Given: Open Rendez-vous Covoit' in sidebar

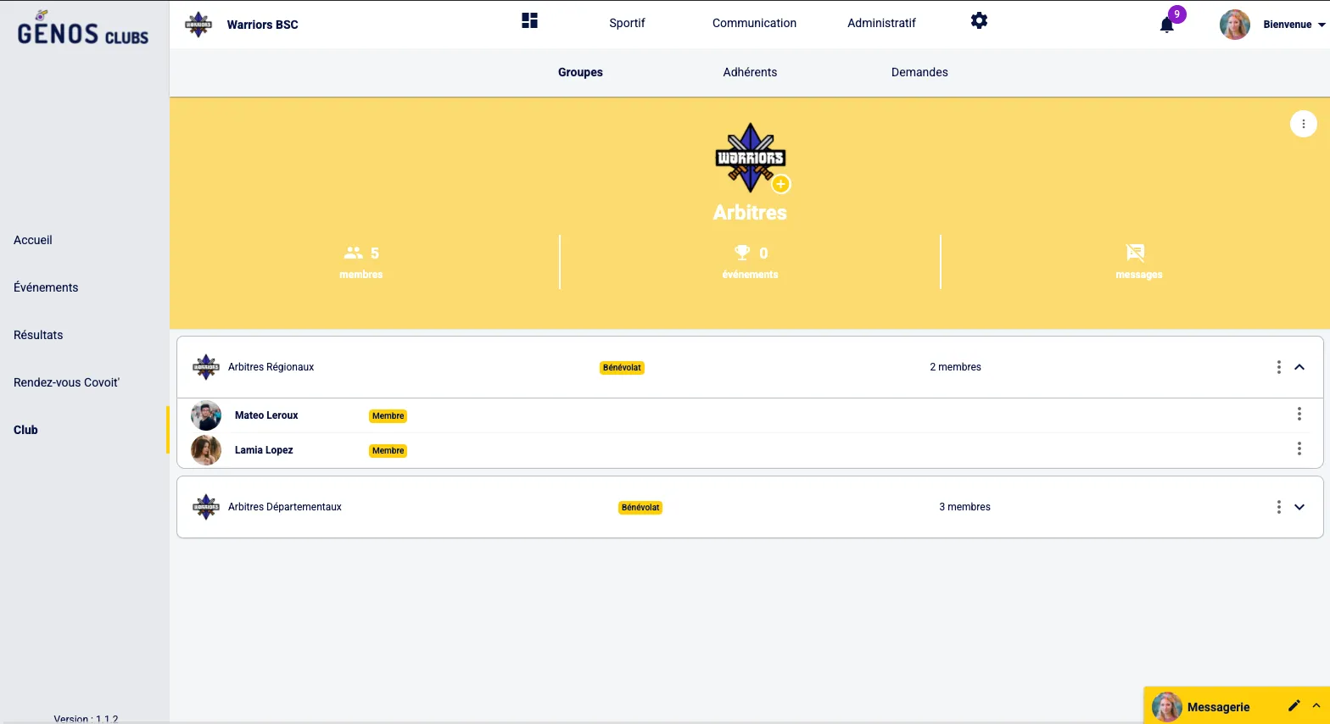Looking at the screenshot, I should pos(66,382).
